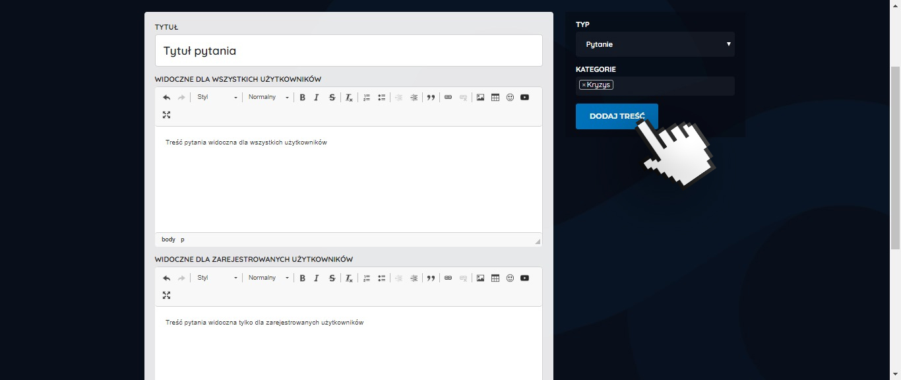Screen dimensions: 901x380
Task: Insert link in the registered-users editor
Action: pyautogui.click(x=448, y=278)
